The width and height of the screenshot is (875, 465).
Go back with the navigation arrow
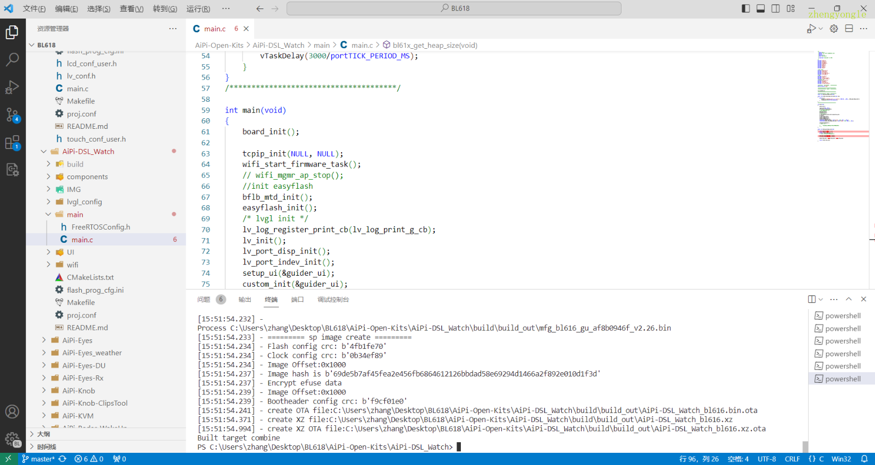260,8
